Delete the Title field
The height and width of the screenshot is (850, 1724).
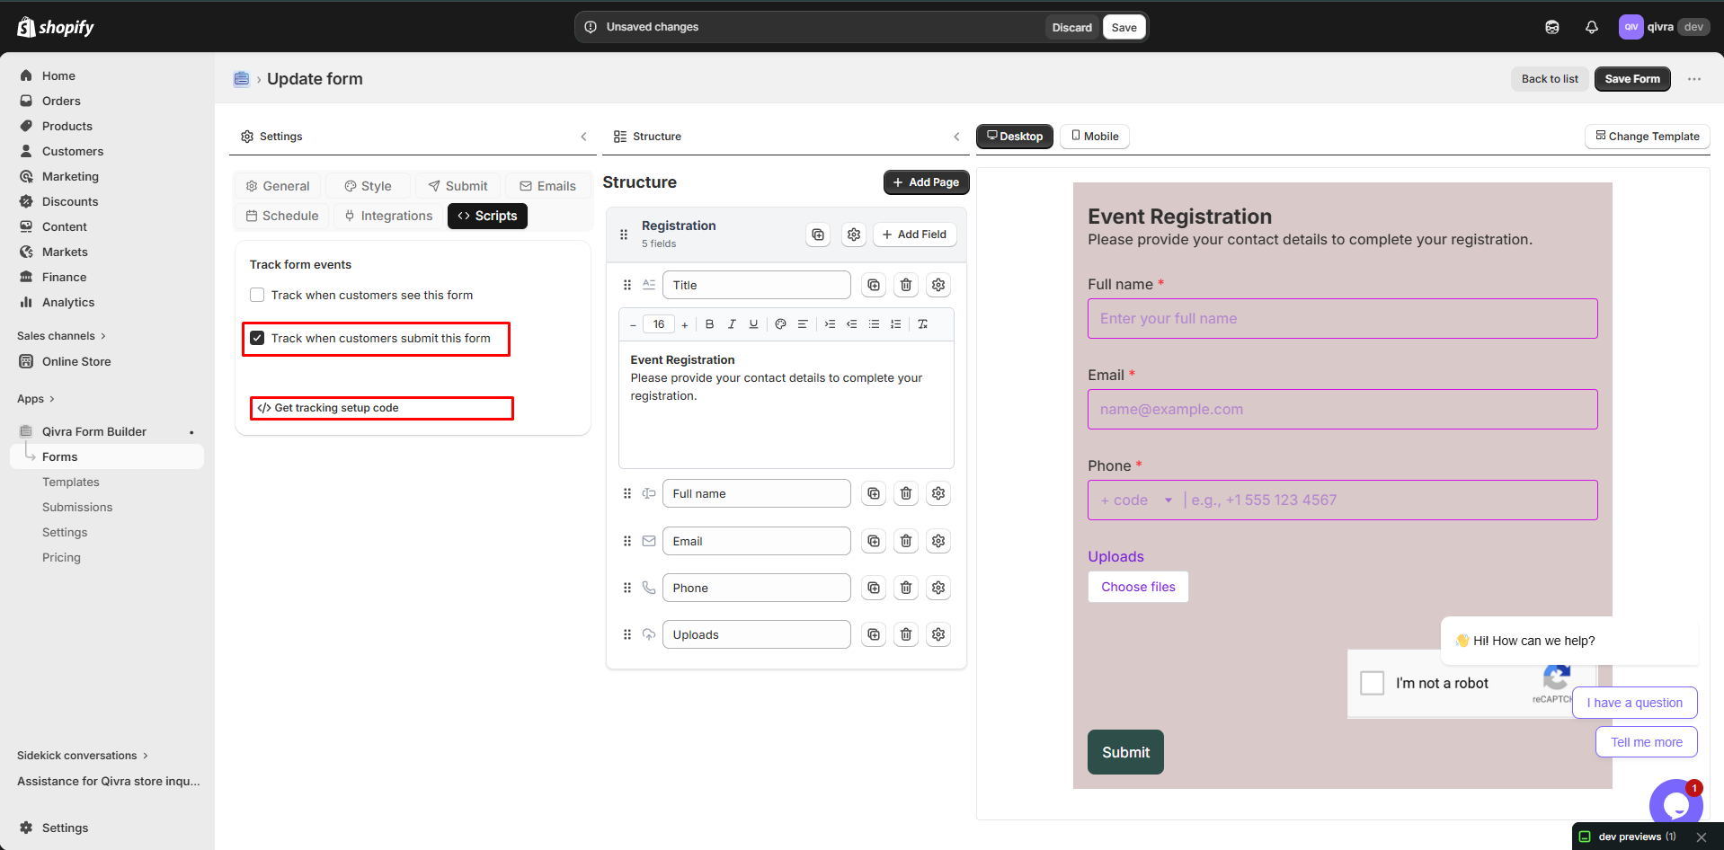pos(906,285)
